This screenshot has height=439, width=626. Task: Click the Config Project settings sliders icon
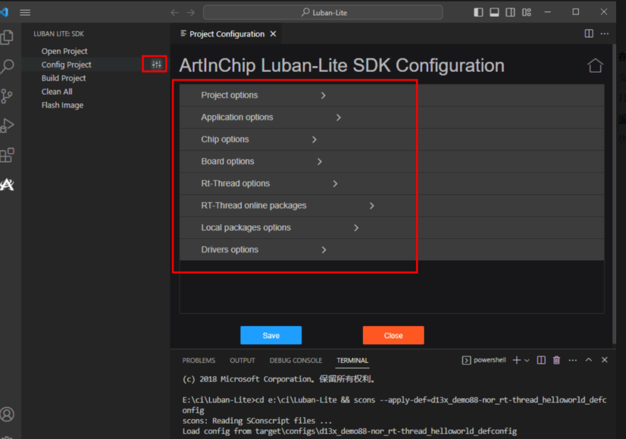[x=156, y=64]
